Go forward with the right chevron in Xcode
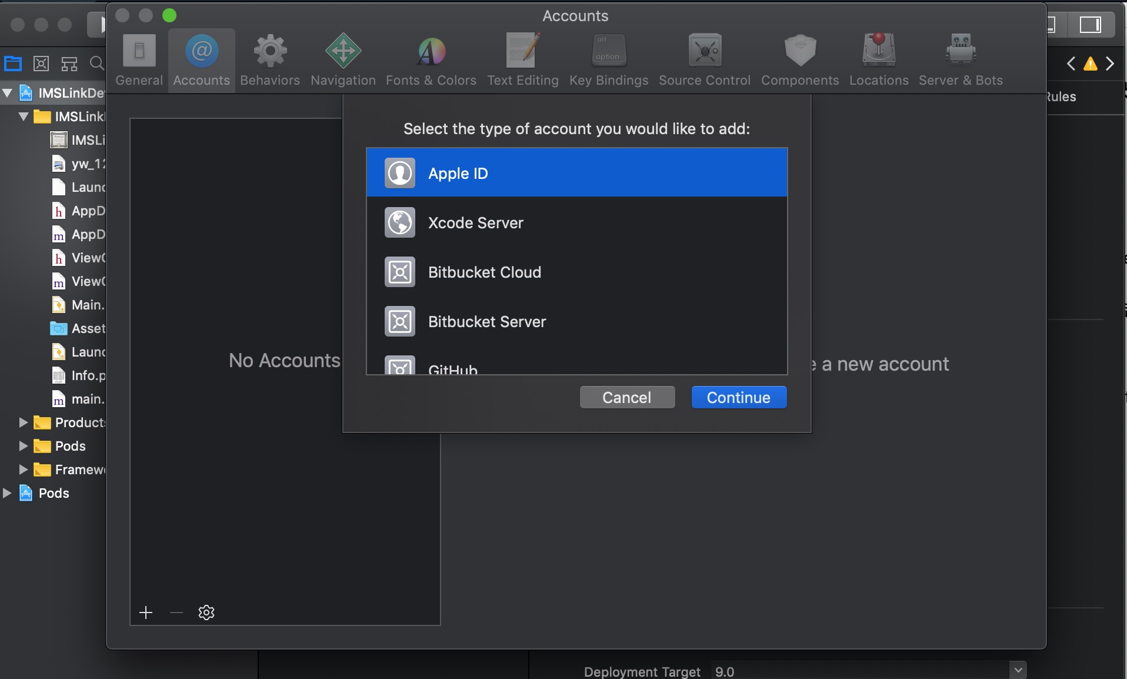The image size is (1127, 679). 1110,64
